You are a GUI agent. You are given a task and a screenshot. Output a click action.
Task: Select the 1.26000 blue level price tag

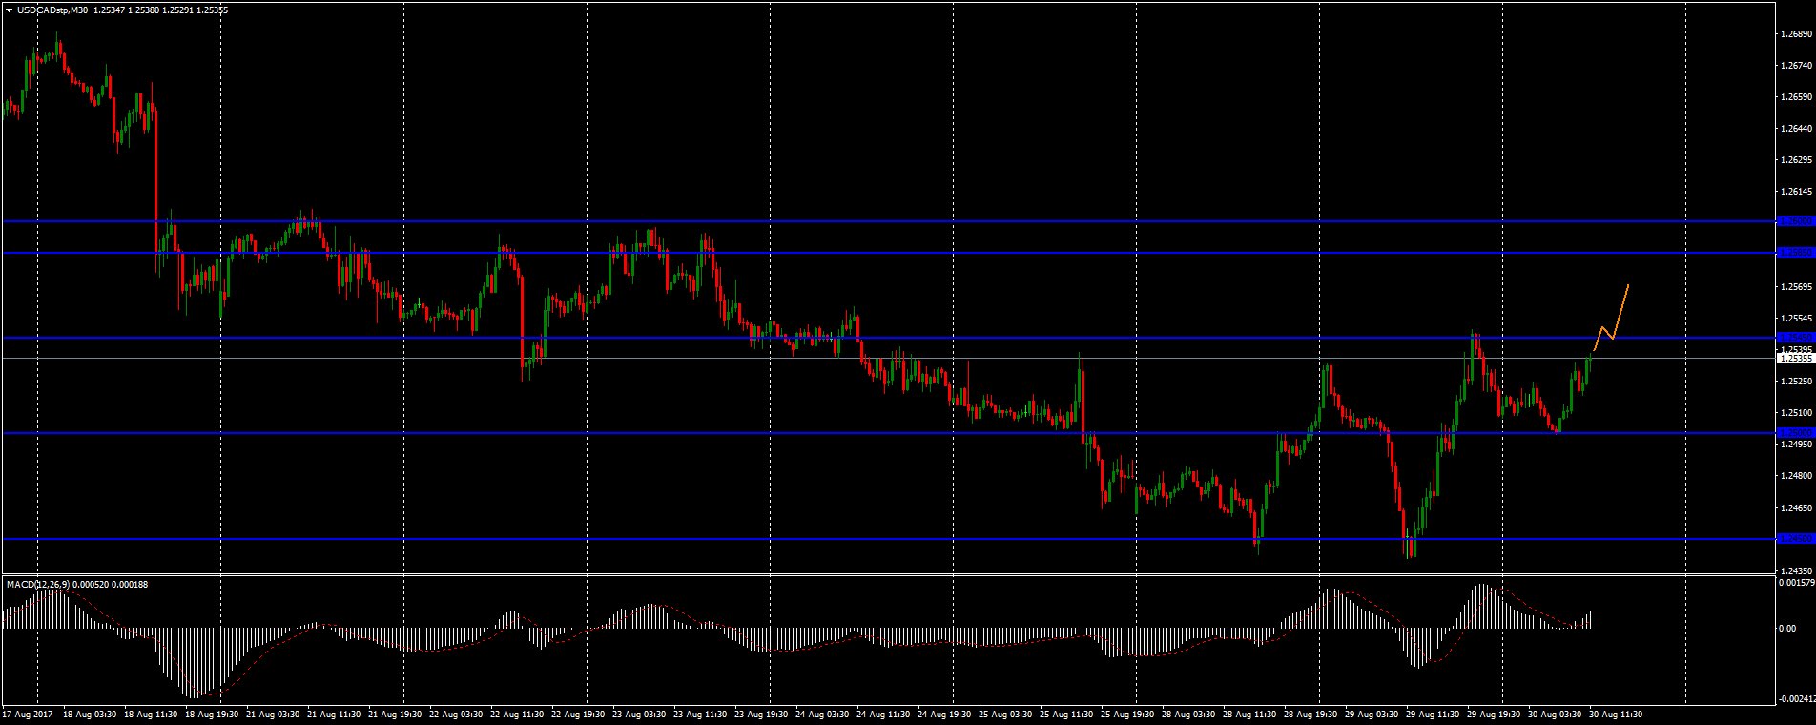point(1796,221)
